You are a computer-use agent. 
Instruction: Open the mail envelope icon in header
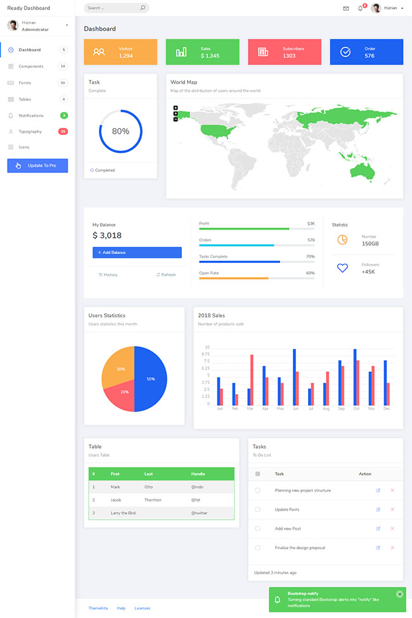point(345,8)
